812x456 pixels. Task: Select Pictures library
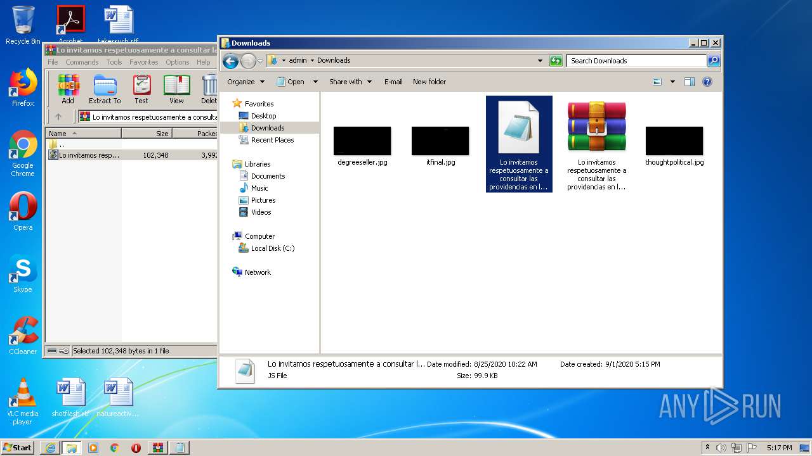tap(263, 200)
